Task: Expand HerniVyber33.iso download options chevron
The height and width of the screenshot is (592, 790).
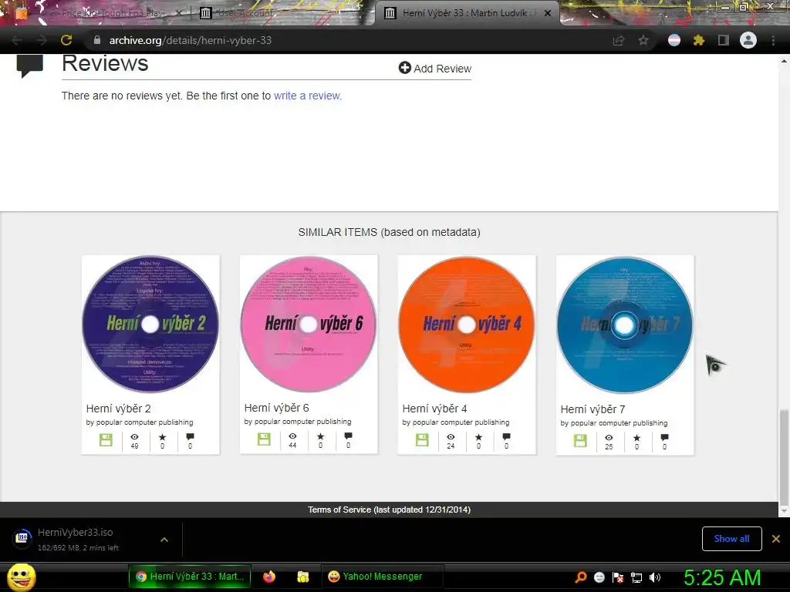Action: click(x=164, y=539)
